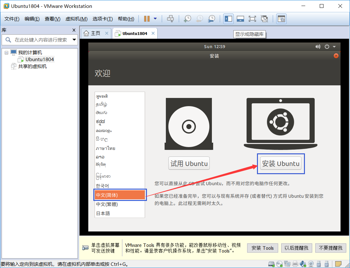Select 共享的虚拟机 in the library

pyautogui.click(x=32, y=66)
